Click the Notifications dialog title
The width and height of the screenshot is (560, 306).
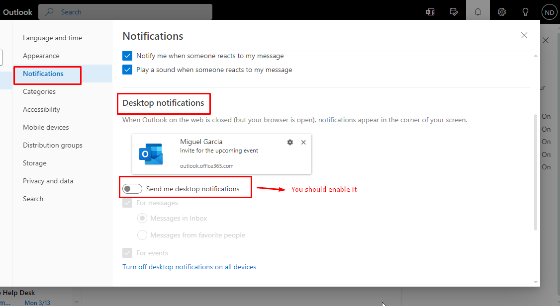click(x=153, y=36)
